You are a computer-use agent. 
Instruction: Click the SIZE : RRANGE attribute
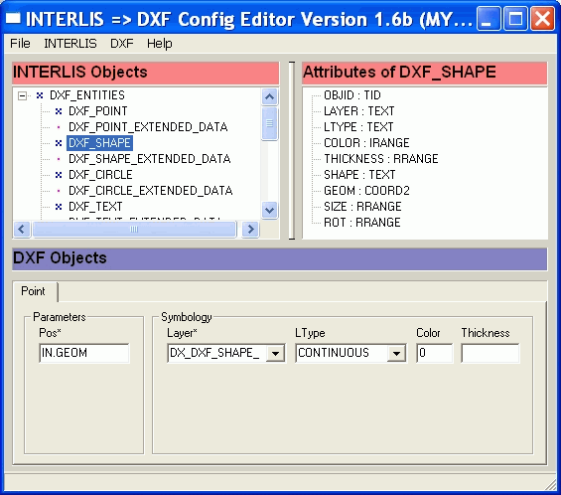click(x=362, y=207)
